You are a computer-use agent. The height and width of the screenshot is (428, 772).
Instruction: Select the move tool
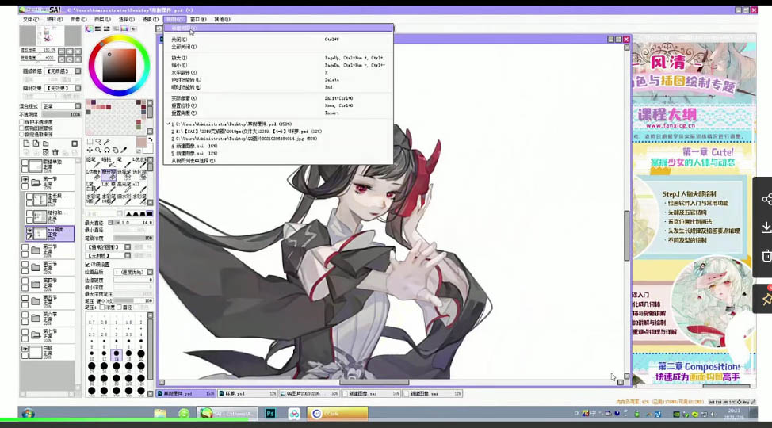click(90, 151)
